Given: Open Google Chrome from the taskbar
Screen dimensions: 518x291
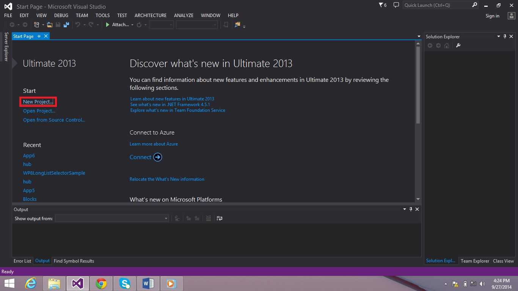Looking at the screenshot, I should [x=101, y=283].
